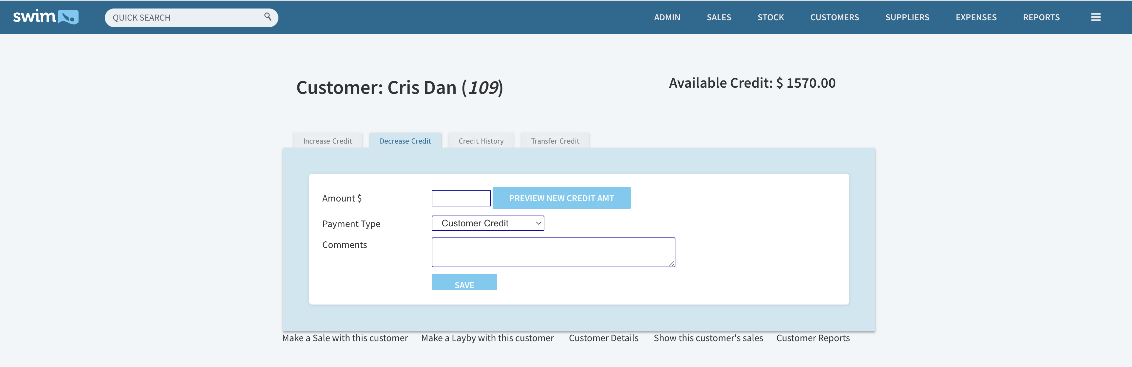Open the Customer Details link
The width and height of the screenshot is (1132, 367).
[x=603, y=338]
